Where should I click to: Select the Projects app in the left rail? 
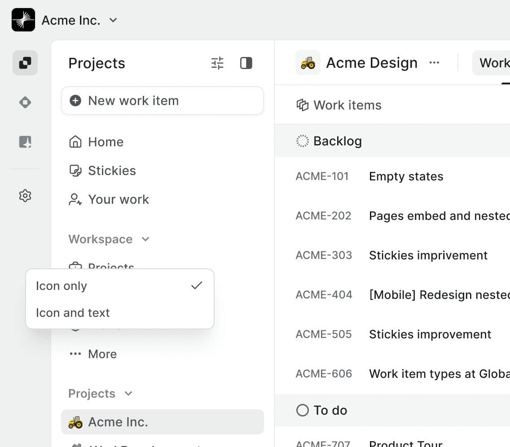click(x=25, y=63)
